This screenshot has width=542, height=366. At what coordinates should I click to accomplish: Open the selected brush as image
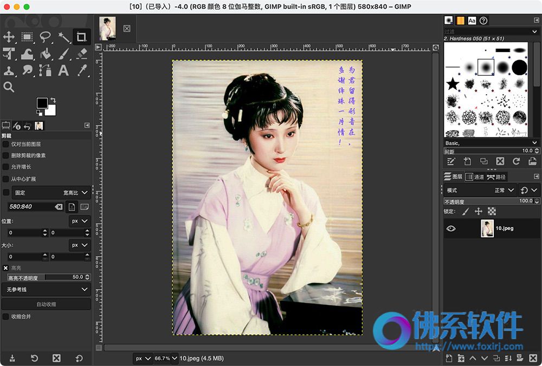tap(532, 161)
